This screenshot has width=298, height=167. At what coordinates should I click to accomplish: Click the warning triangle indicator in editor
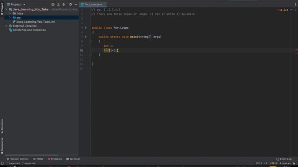[286, 10]
